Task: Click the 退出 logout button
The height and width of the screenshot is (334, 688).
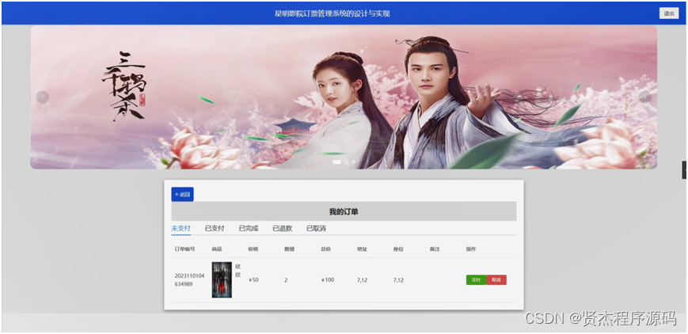Action: 669,13
